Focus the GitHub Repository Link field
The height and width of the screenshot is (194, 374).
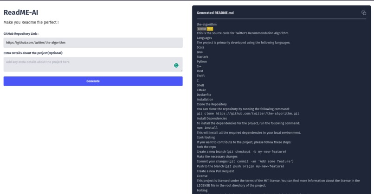click(x=93, y=43)
